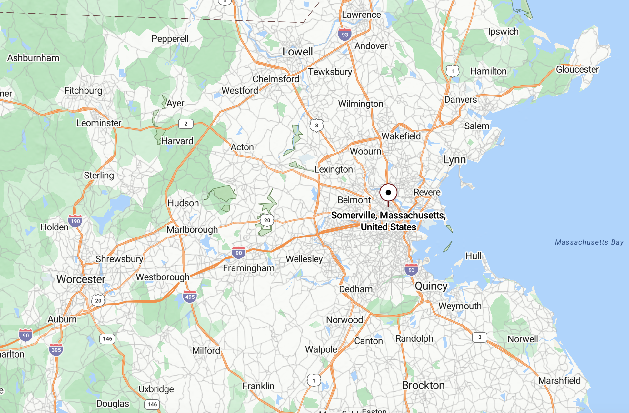Click the Massachusetts Bay water label
629x413 pixels.
[589, 242]
